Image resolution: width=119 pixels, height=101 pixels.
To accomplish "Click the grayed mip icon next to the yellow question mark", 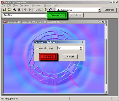I will click(40, 10).
